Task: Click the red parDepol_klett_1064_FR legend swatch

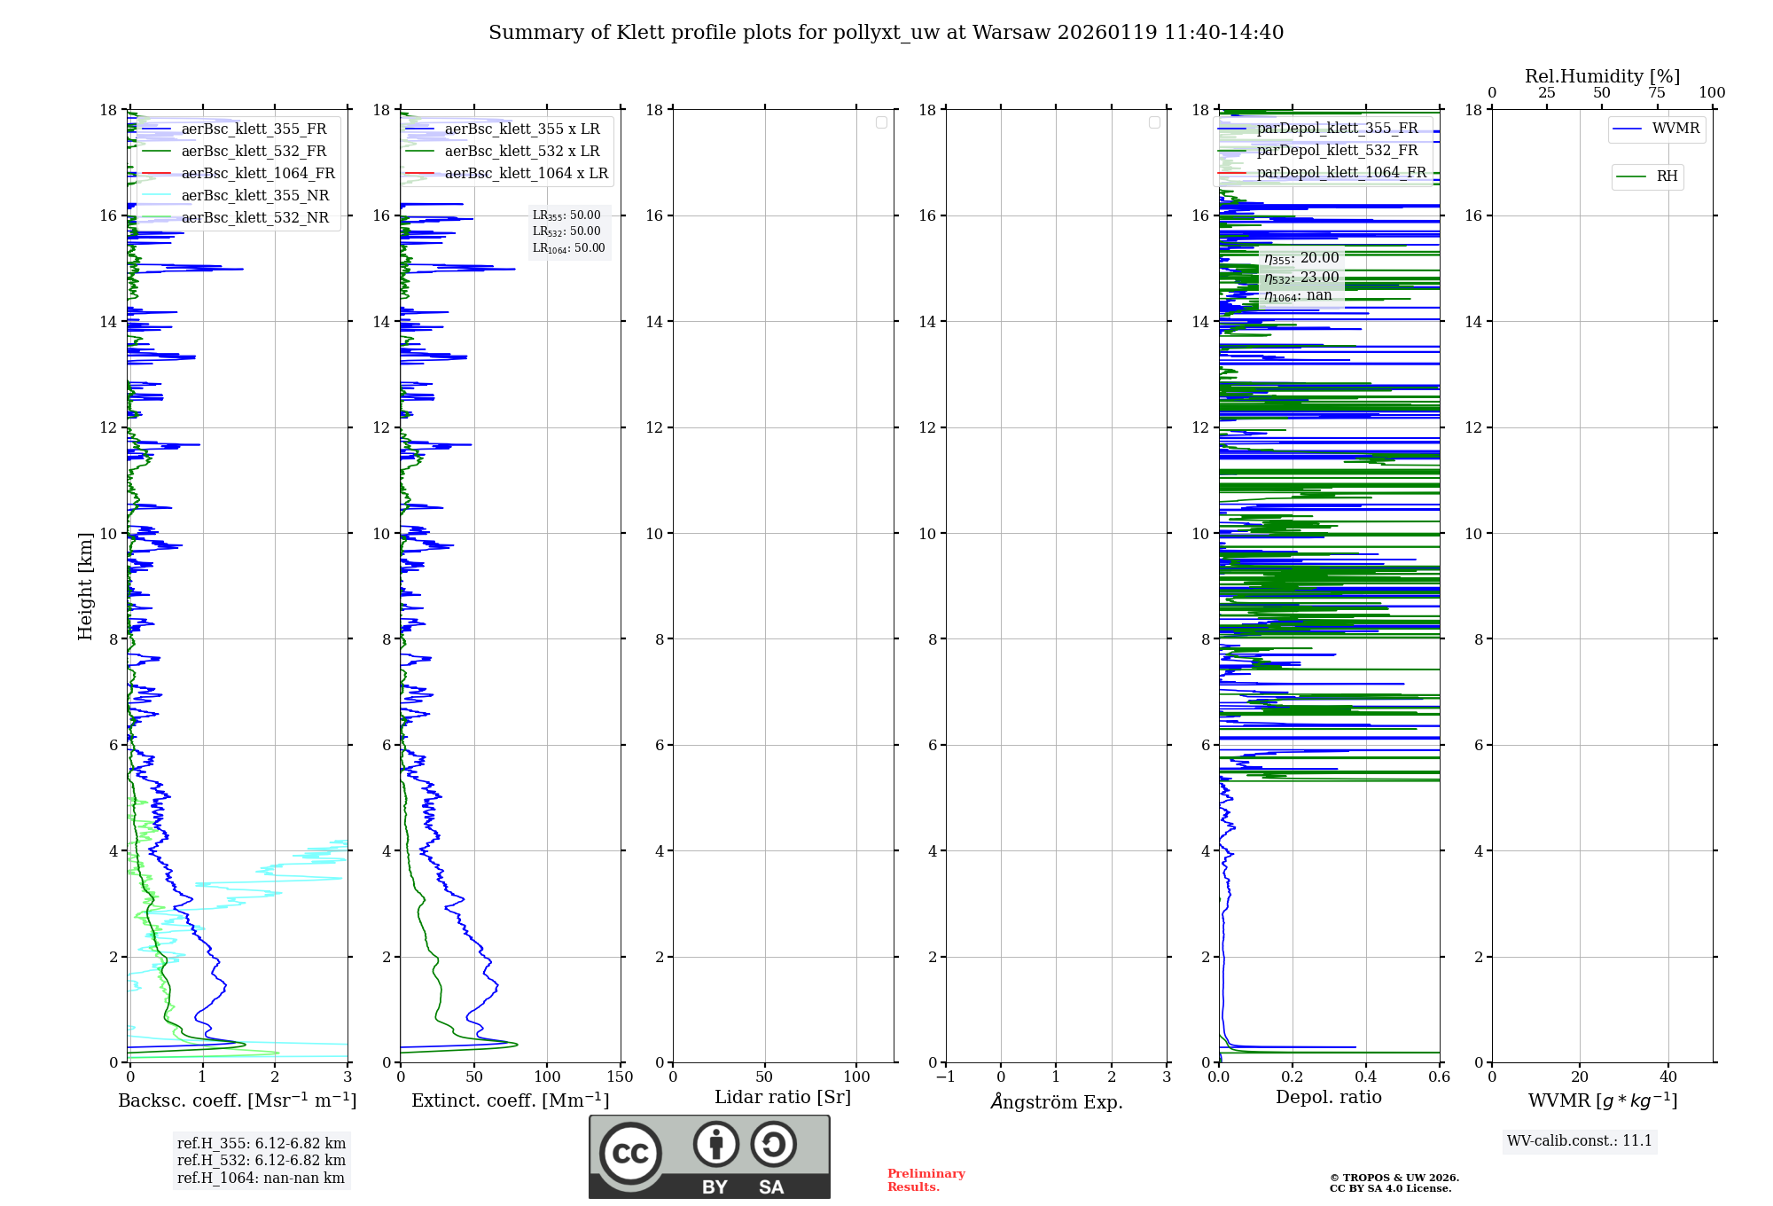Action: click(1231, 172)
